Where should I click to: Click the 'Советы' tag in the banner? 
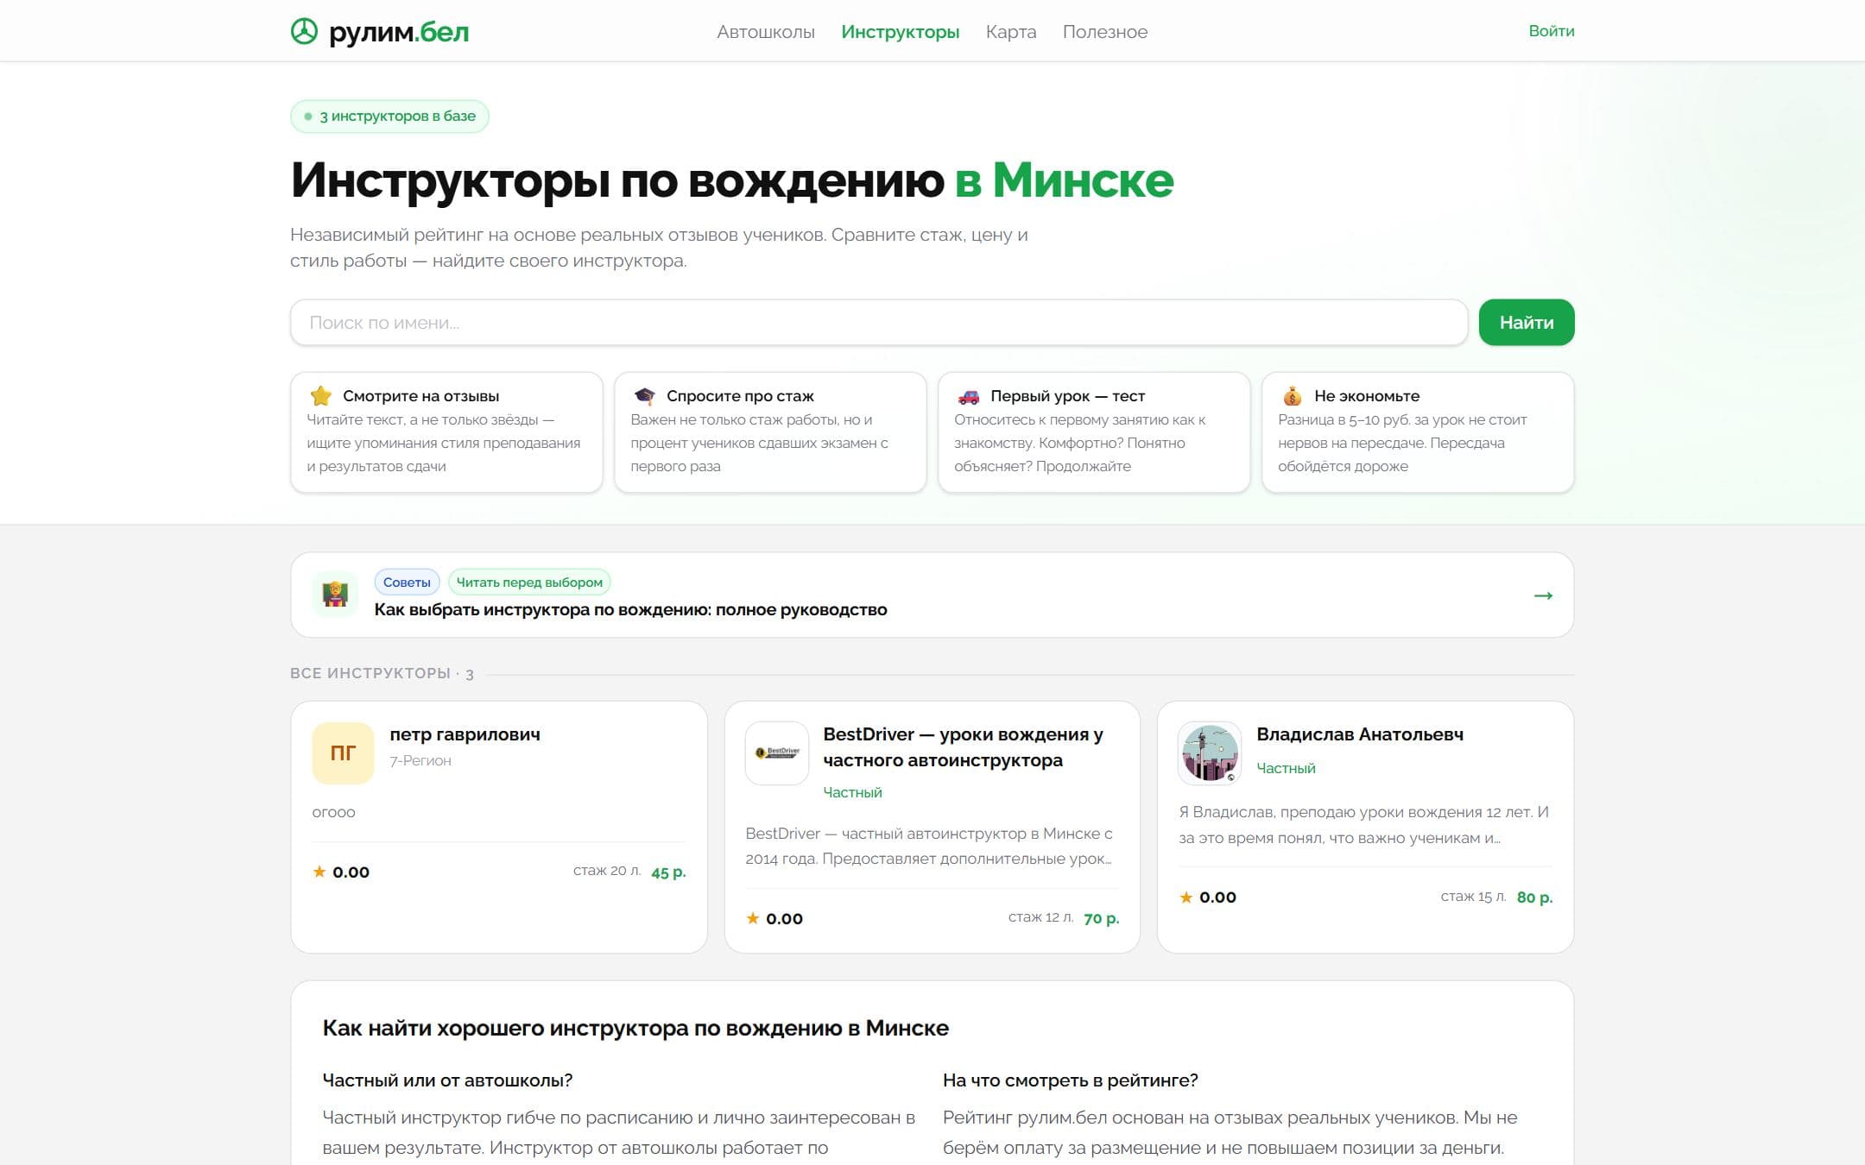pos(407,582)
